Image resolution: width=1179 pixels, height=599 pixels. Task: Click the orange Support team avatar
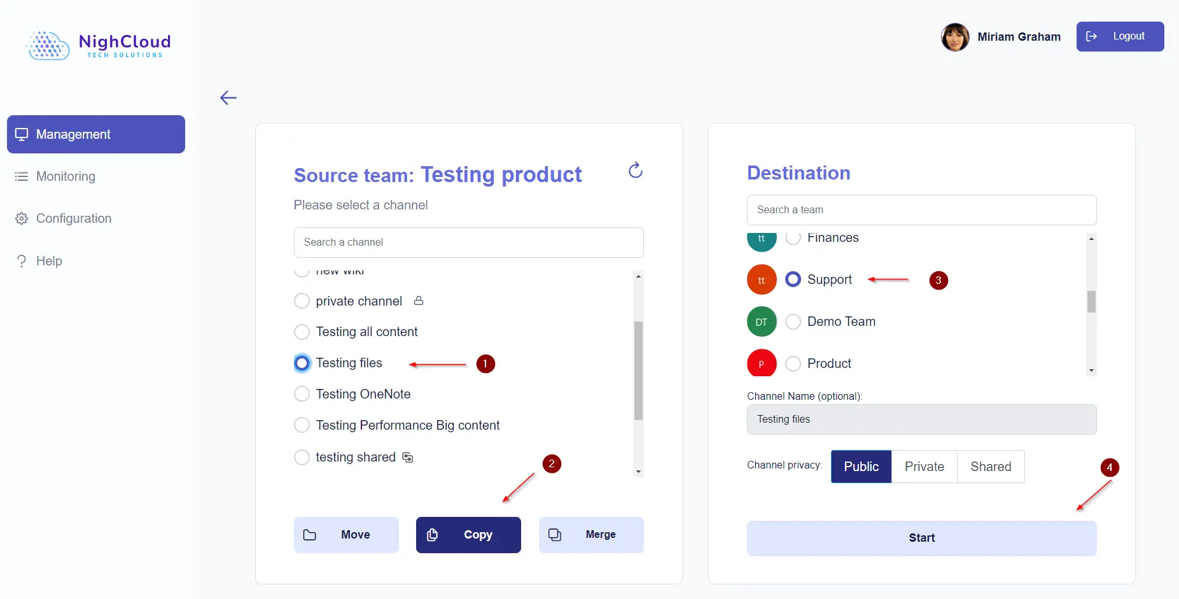click(761, 280)
